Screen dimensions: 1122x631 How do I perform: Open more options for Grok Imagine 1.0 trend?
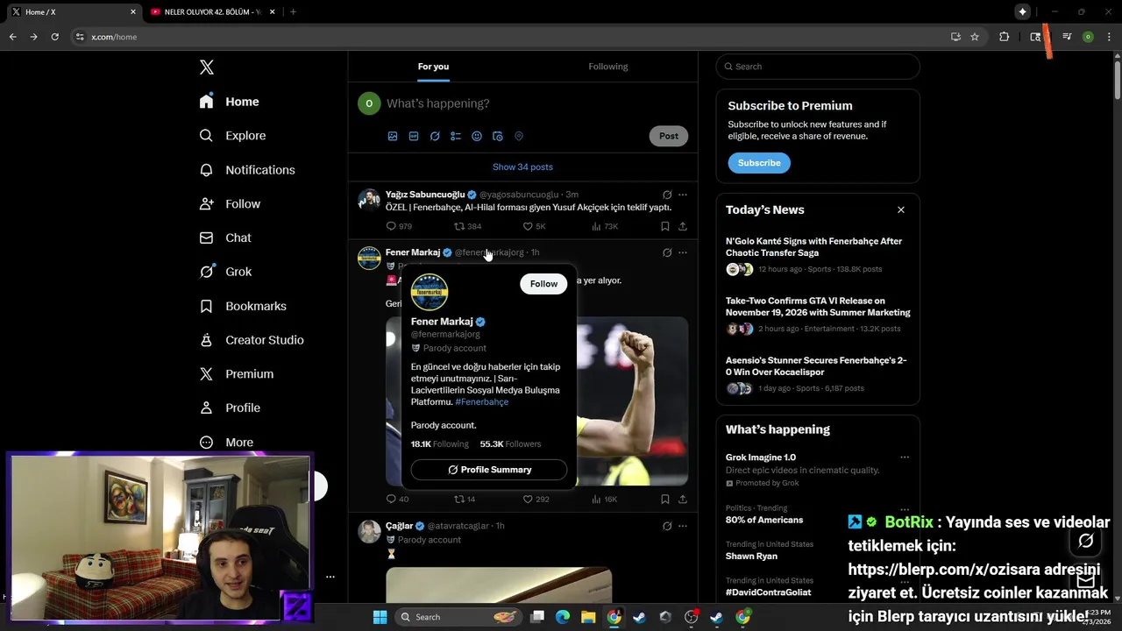point(905,457)
